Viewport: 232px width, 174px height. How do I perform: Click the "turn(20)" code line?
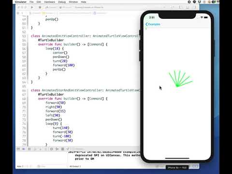pyautogui.click(x=60, y=61)
